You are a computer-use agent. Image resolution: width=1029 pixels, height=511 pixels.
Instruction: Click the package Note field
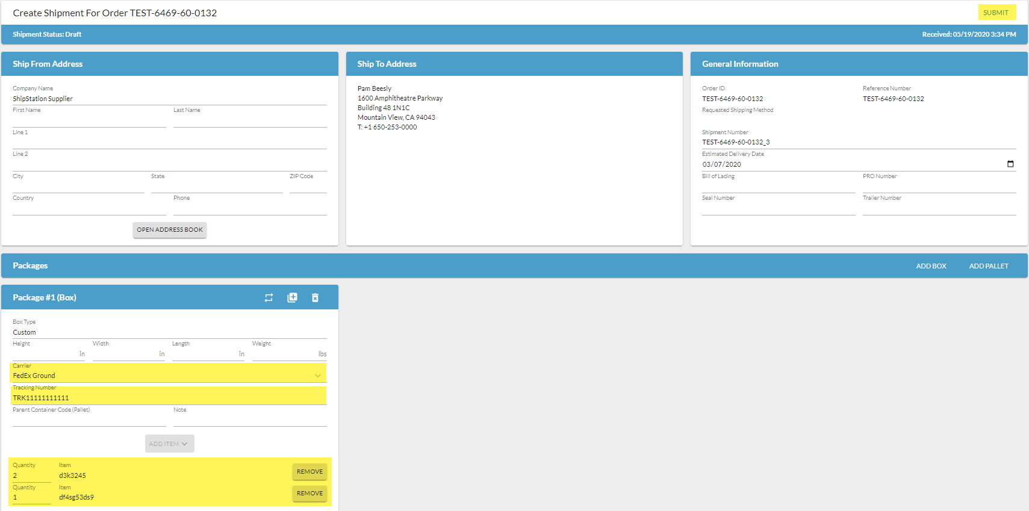pos(249,420)
